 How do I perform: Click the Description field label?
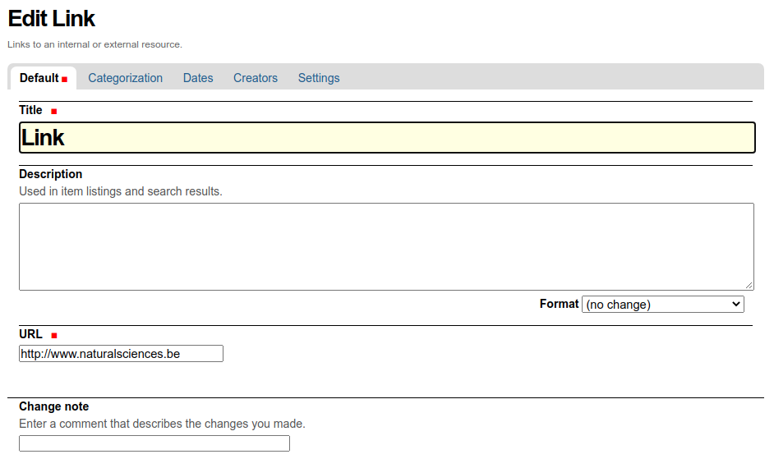(51, 174)
